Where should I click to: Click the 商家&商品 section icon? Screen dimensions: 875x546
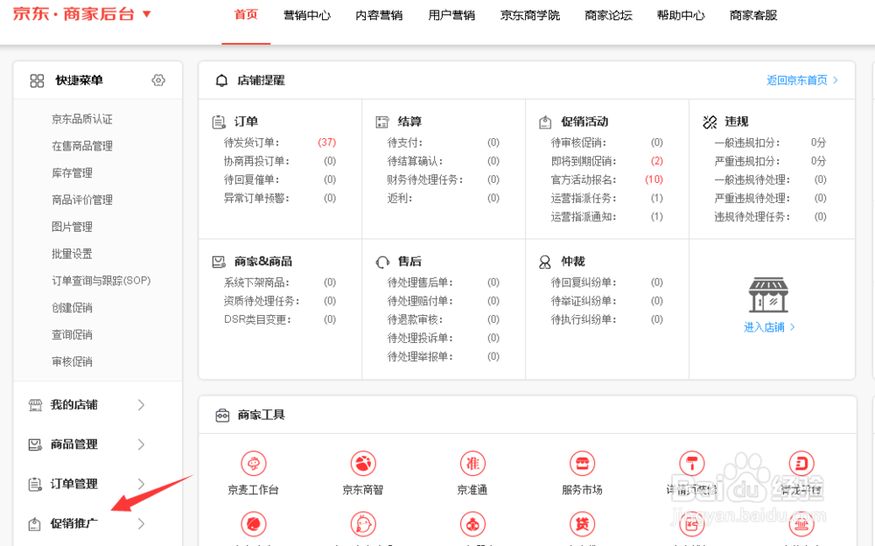click(219, 262)
